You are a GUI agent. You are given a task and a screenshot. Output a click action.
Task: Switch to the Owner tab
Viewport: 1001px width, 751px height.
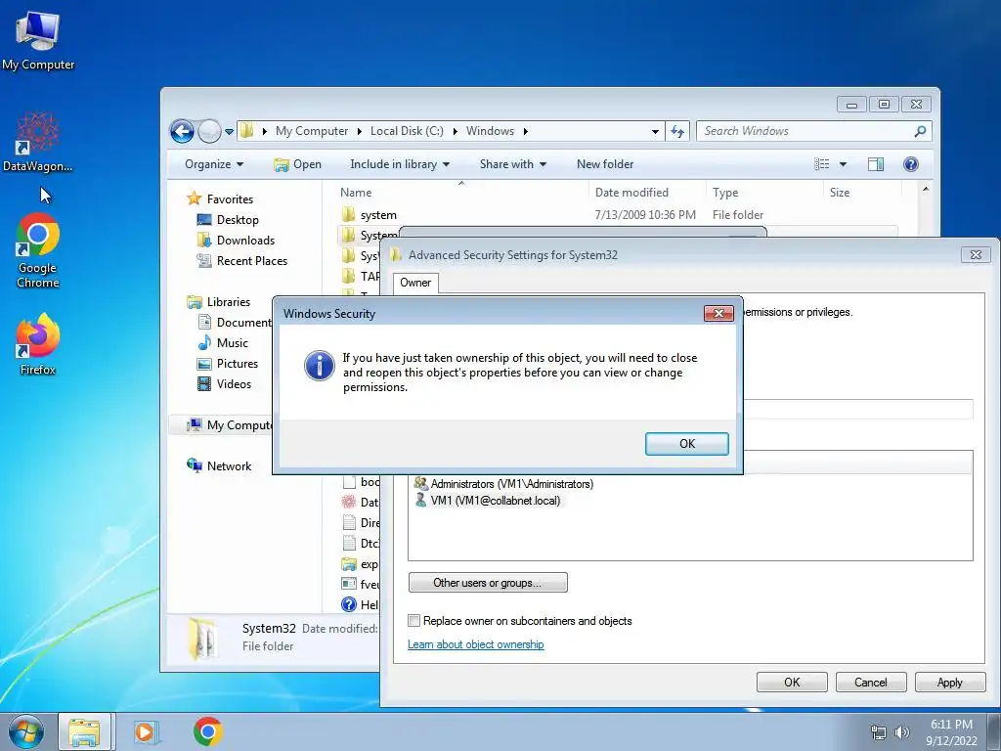coord(415,283)
